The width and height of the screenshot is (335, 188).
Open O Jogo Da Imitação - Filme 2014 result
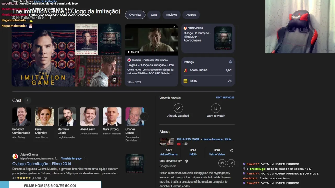click(x=42, y=164)
